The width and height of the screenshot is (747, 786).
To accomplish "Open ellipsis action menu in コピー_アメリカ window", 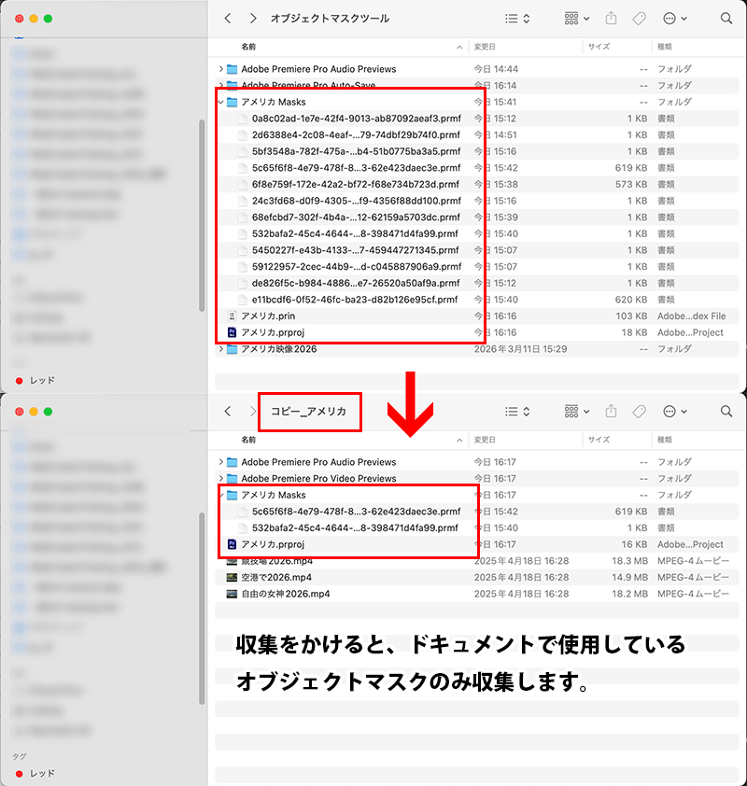I will coord(673,412).
